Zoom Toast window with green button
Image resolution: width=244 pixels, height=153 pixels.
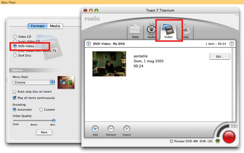coord(96,10)
